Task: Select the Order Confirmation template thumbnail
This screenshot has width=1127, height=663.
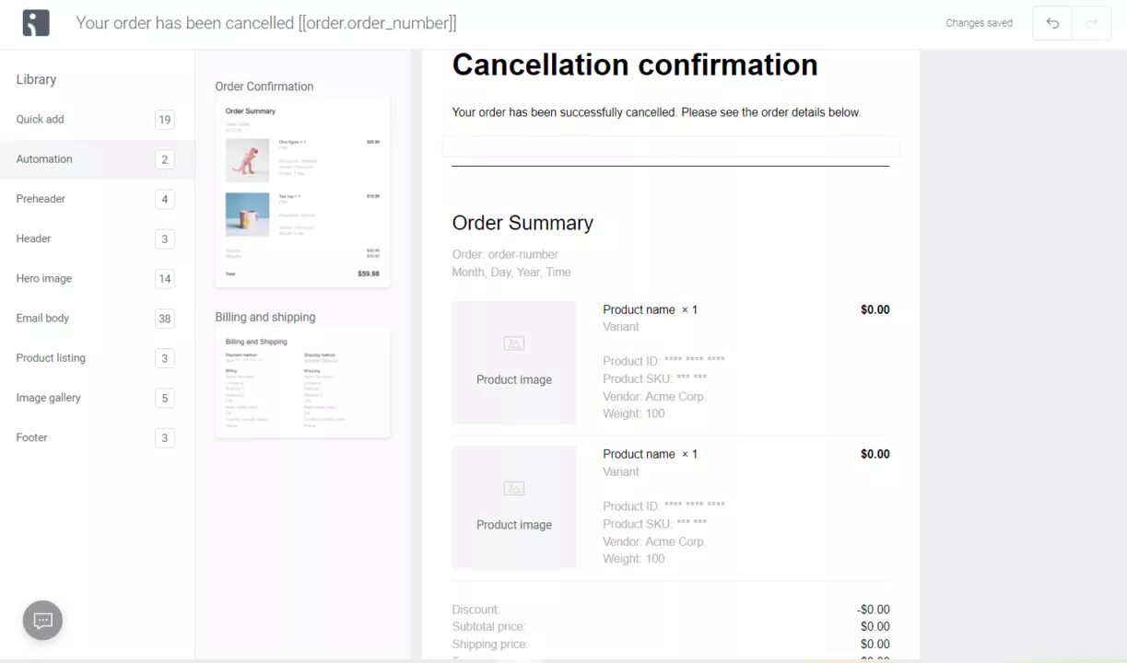Action: click(302, 190)
